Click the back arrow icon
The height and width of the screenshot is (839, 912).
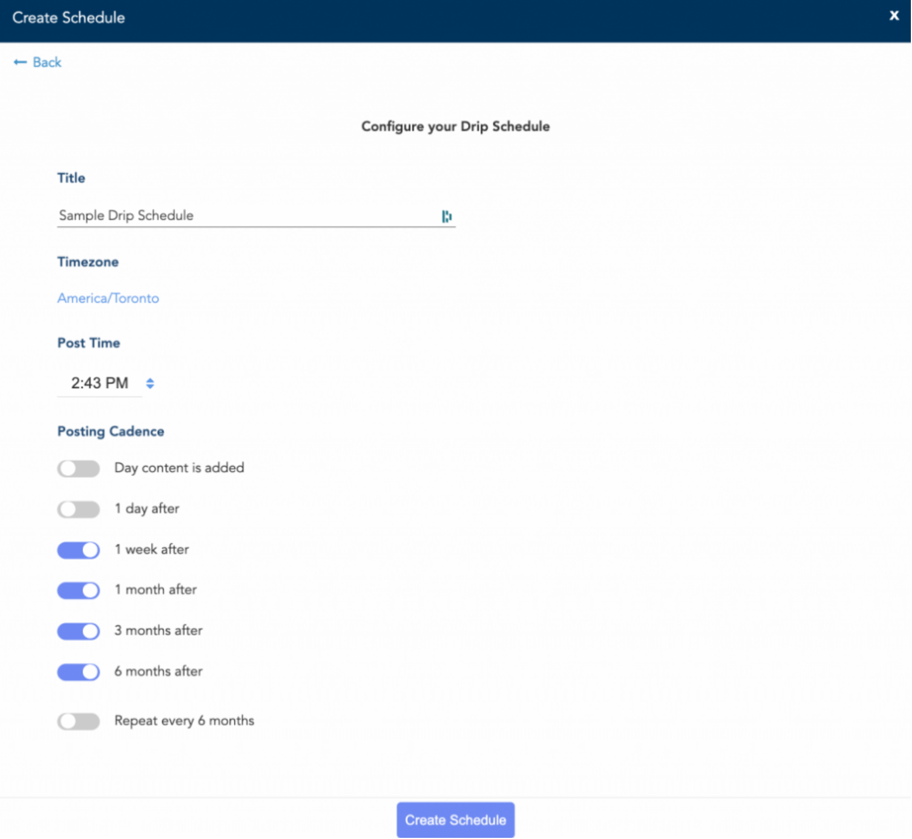pyautogui.click(x=20, y=62)
